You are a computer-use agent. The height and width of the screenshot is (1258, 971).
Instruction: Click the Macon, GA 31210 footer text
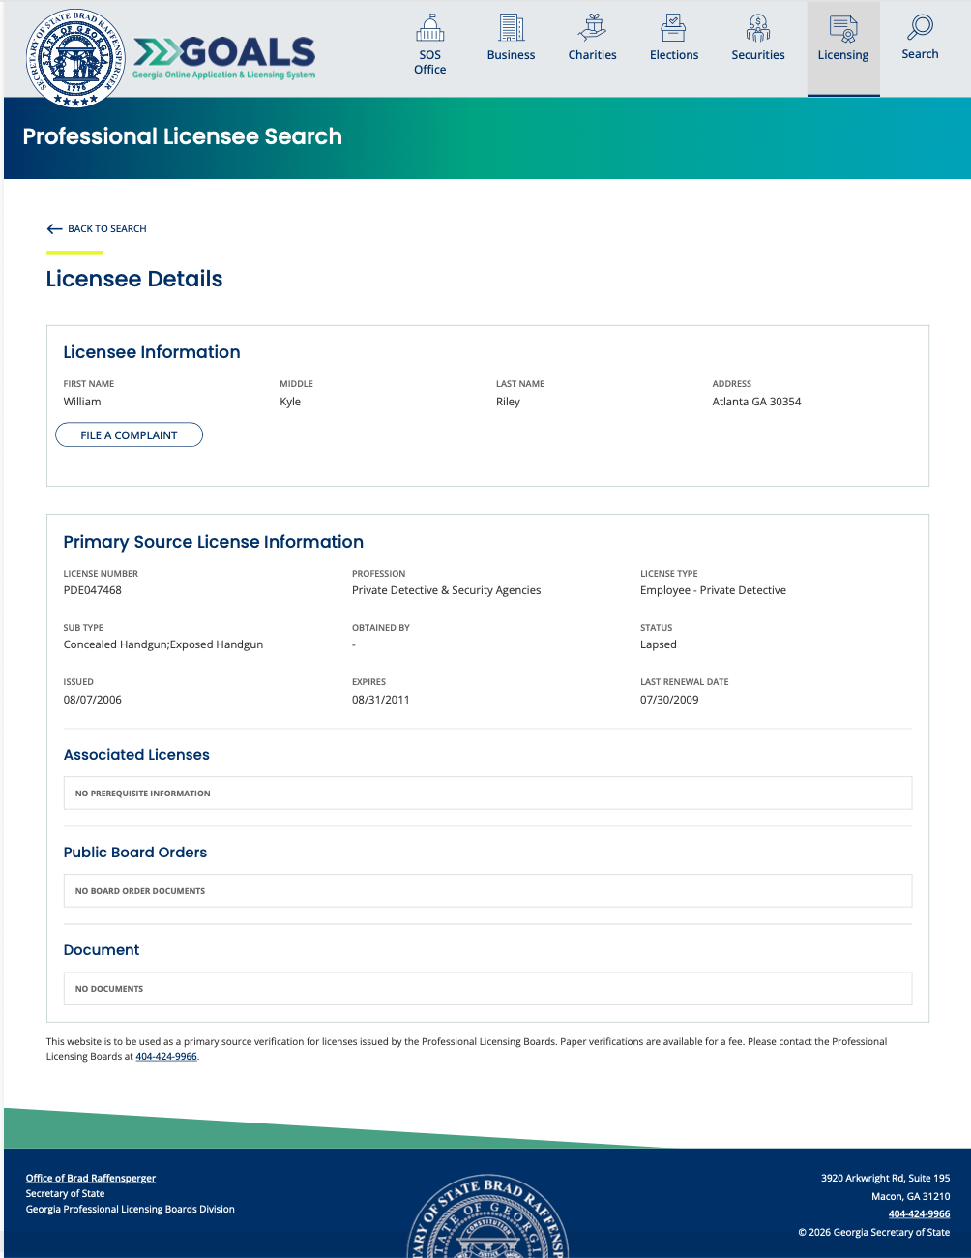(910, 1196)
